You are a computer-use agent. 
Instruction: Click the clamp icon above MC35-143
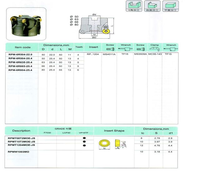(x=155, y=49)
